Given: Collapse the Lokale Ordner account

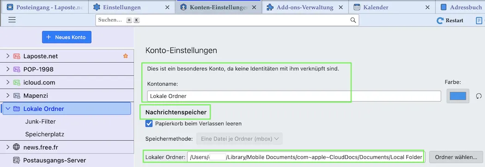Looking at the screenshot, I should click(8, 109).
